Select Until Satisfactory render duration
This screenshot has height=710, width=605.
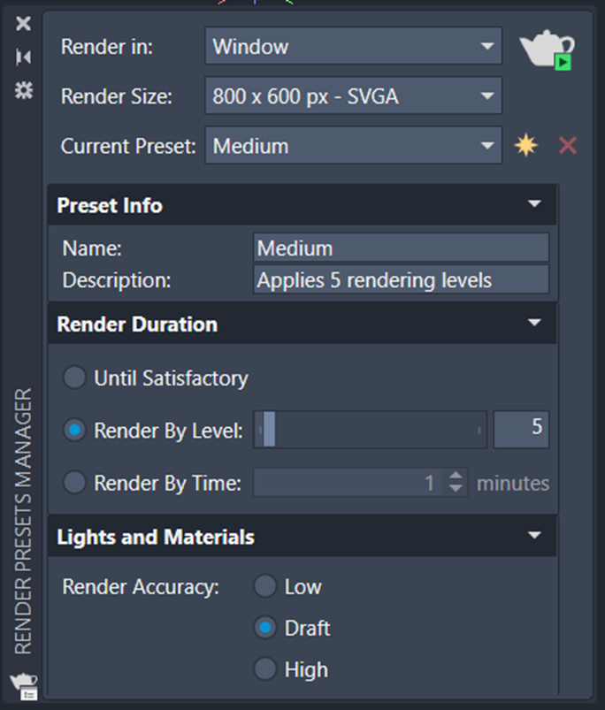(74, 378)
